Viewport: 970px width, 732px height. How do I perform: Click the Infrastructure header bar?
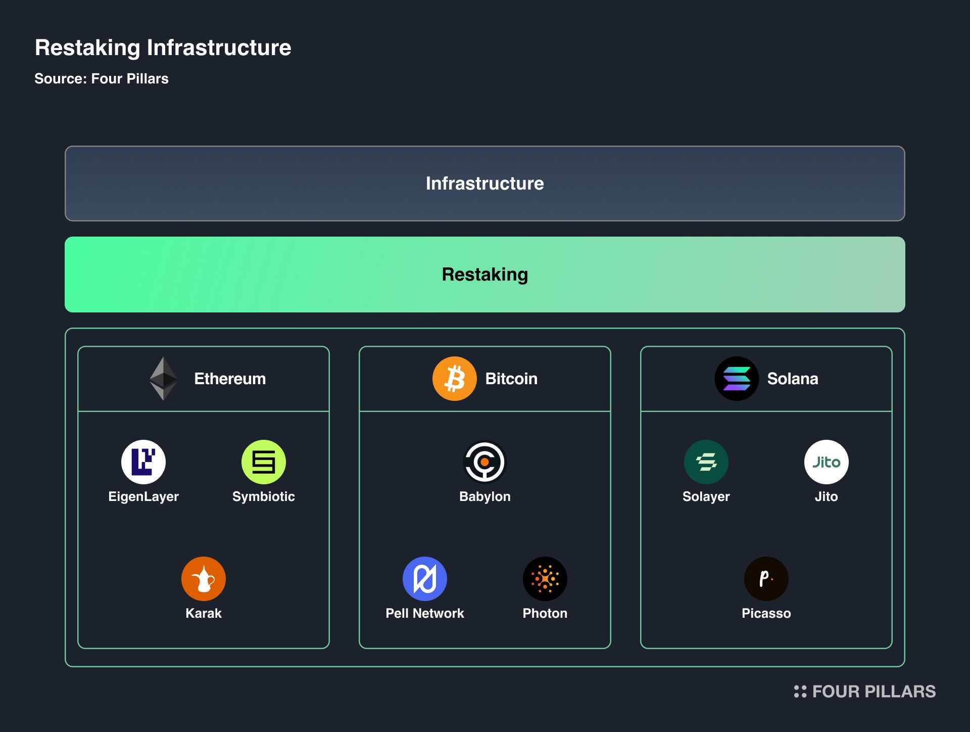click(484, 184)
